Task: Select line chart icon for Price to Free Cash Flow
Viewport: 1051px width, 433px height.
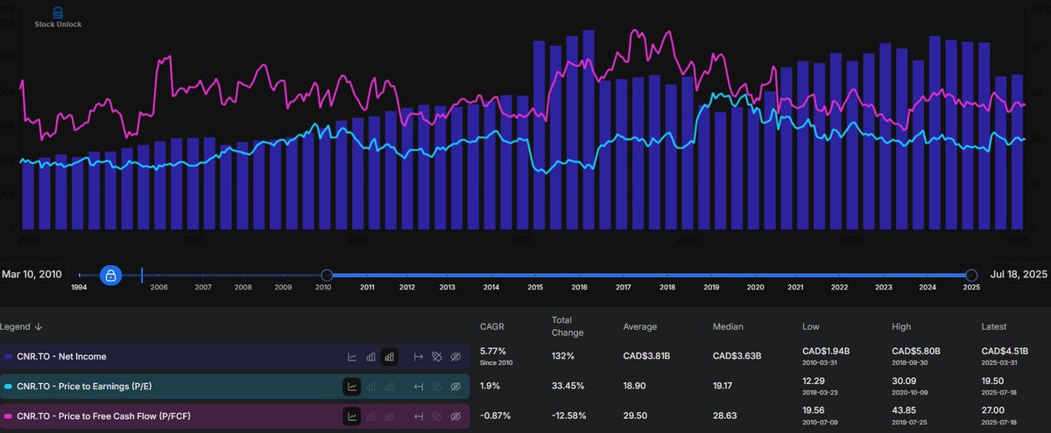Action: click(x=352, y=416)
